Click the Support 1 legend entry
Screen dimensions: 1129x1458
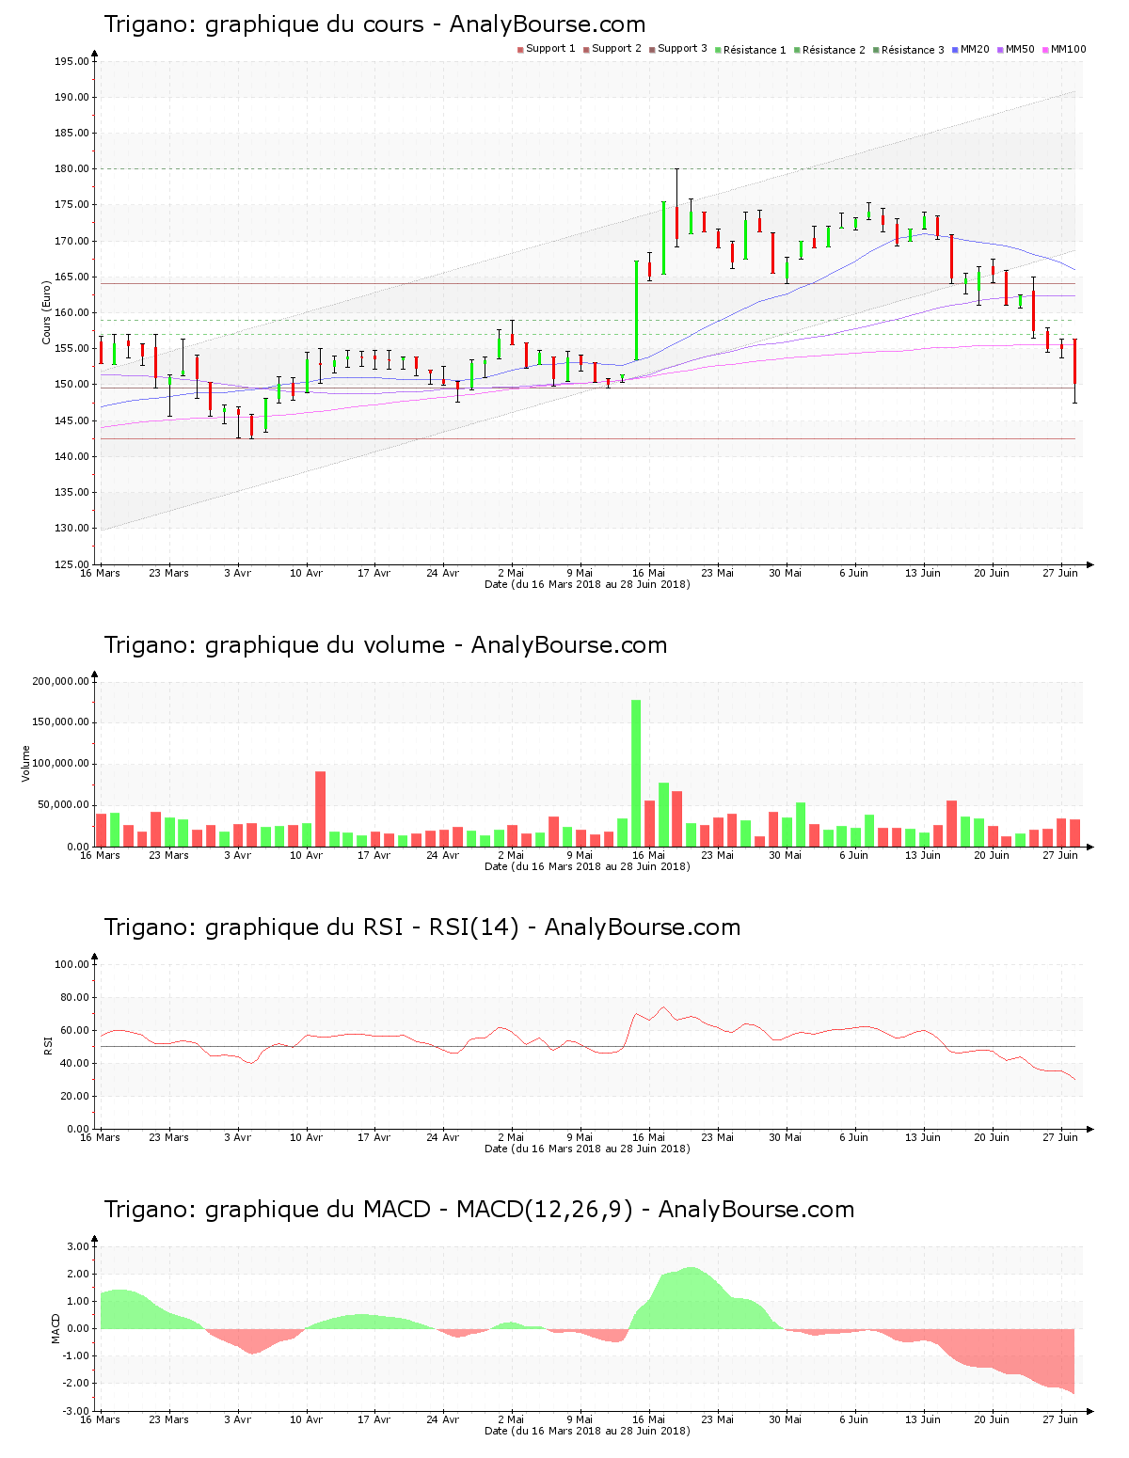click(547, 49)
